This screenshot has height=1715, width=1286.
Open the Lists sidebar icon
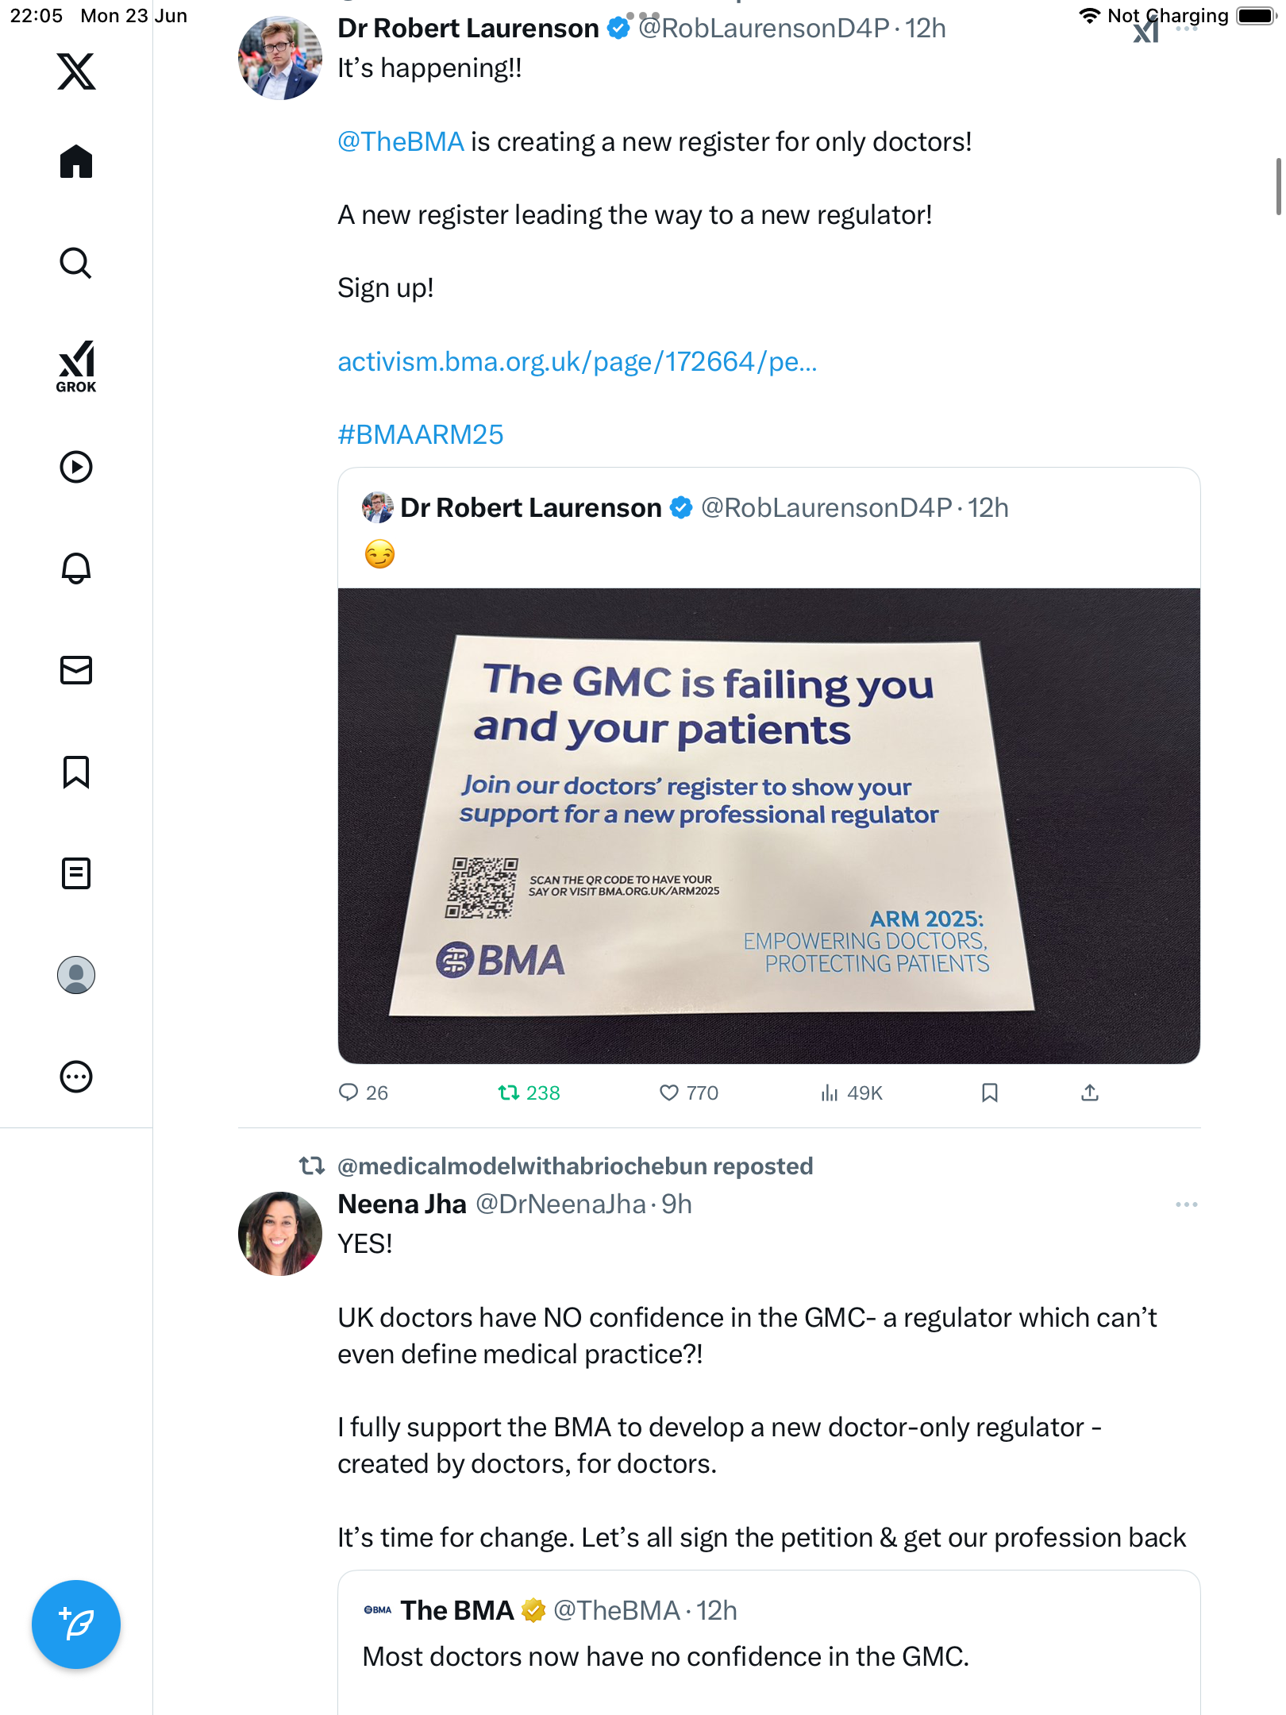[x=76, y=873]
